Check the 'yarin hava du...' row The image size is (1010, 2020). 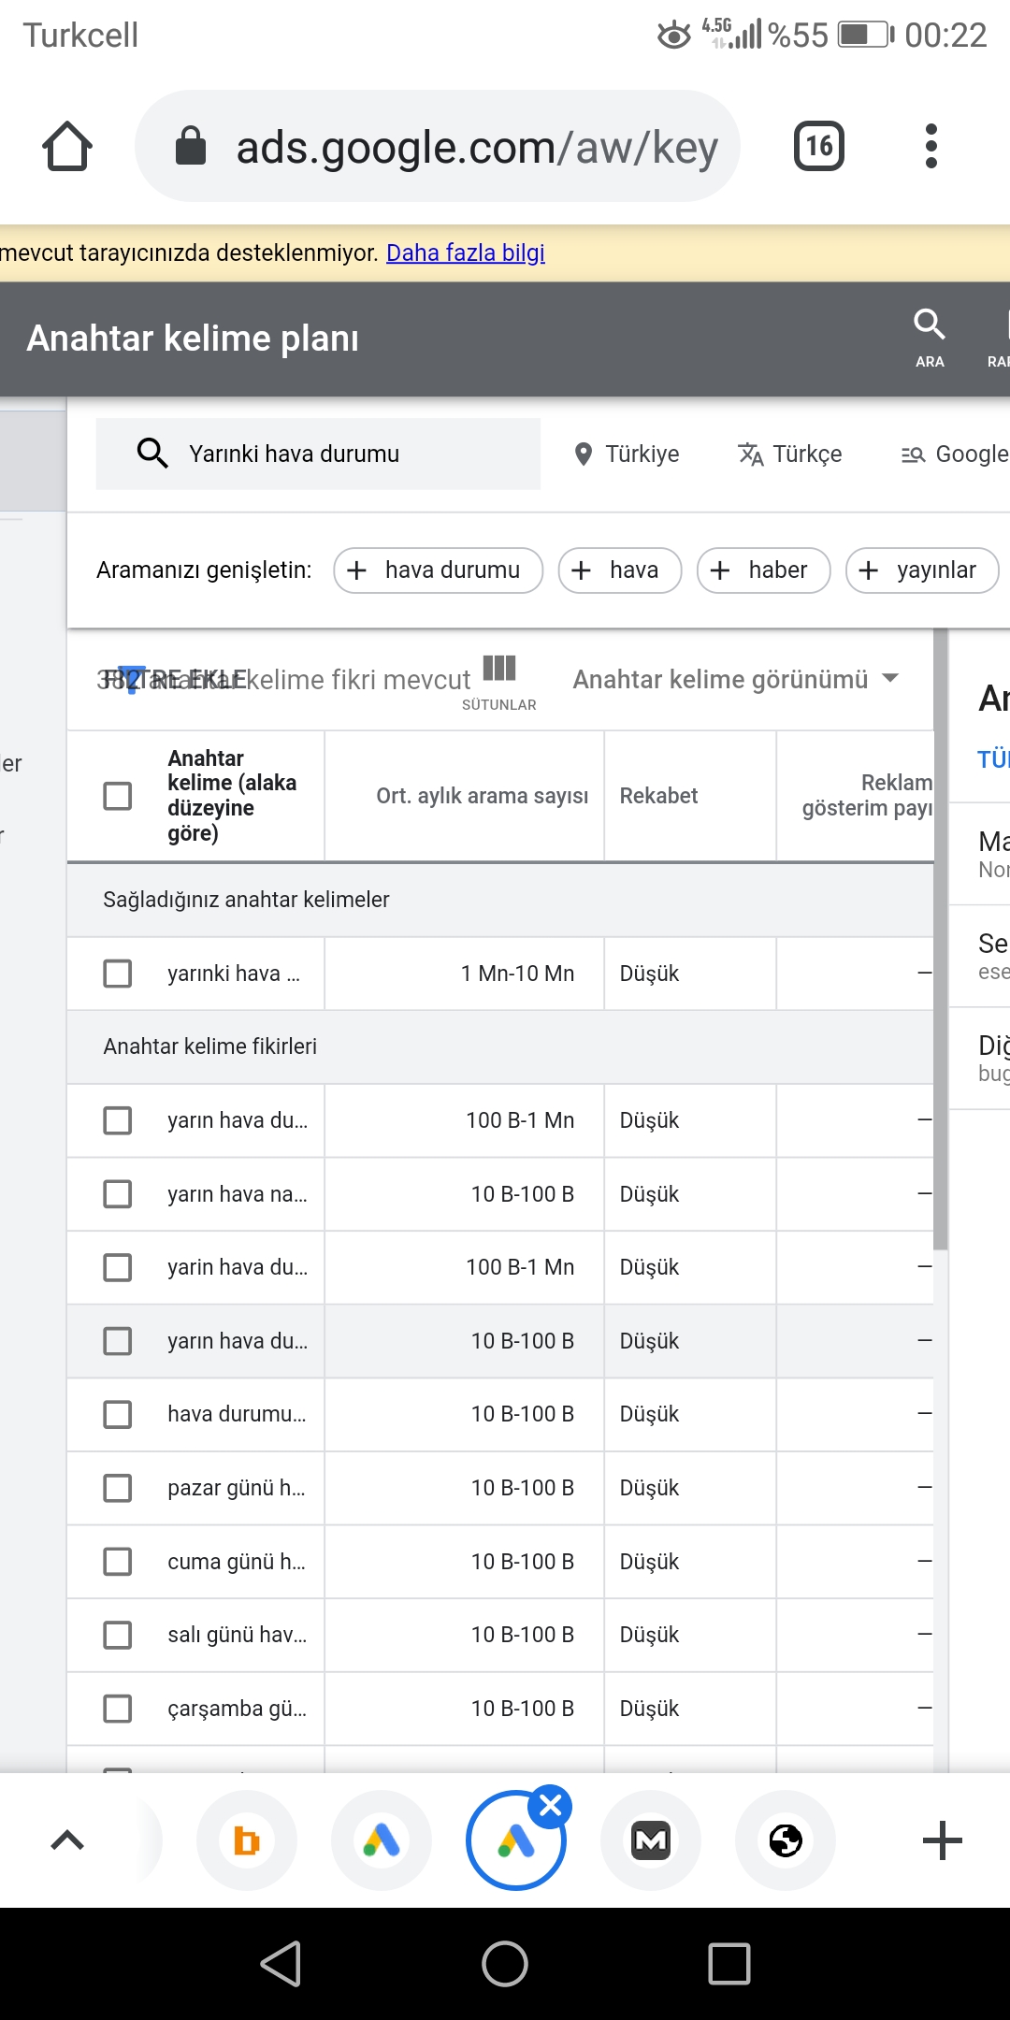pyautogui.click(x=118, y=1267)
